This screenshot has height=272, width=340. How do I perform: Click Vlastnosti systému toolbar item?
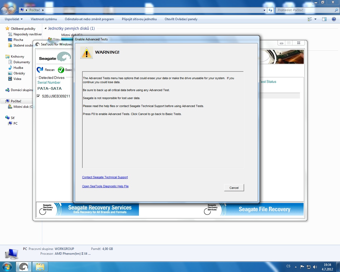point(44,19)
